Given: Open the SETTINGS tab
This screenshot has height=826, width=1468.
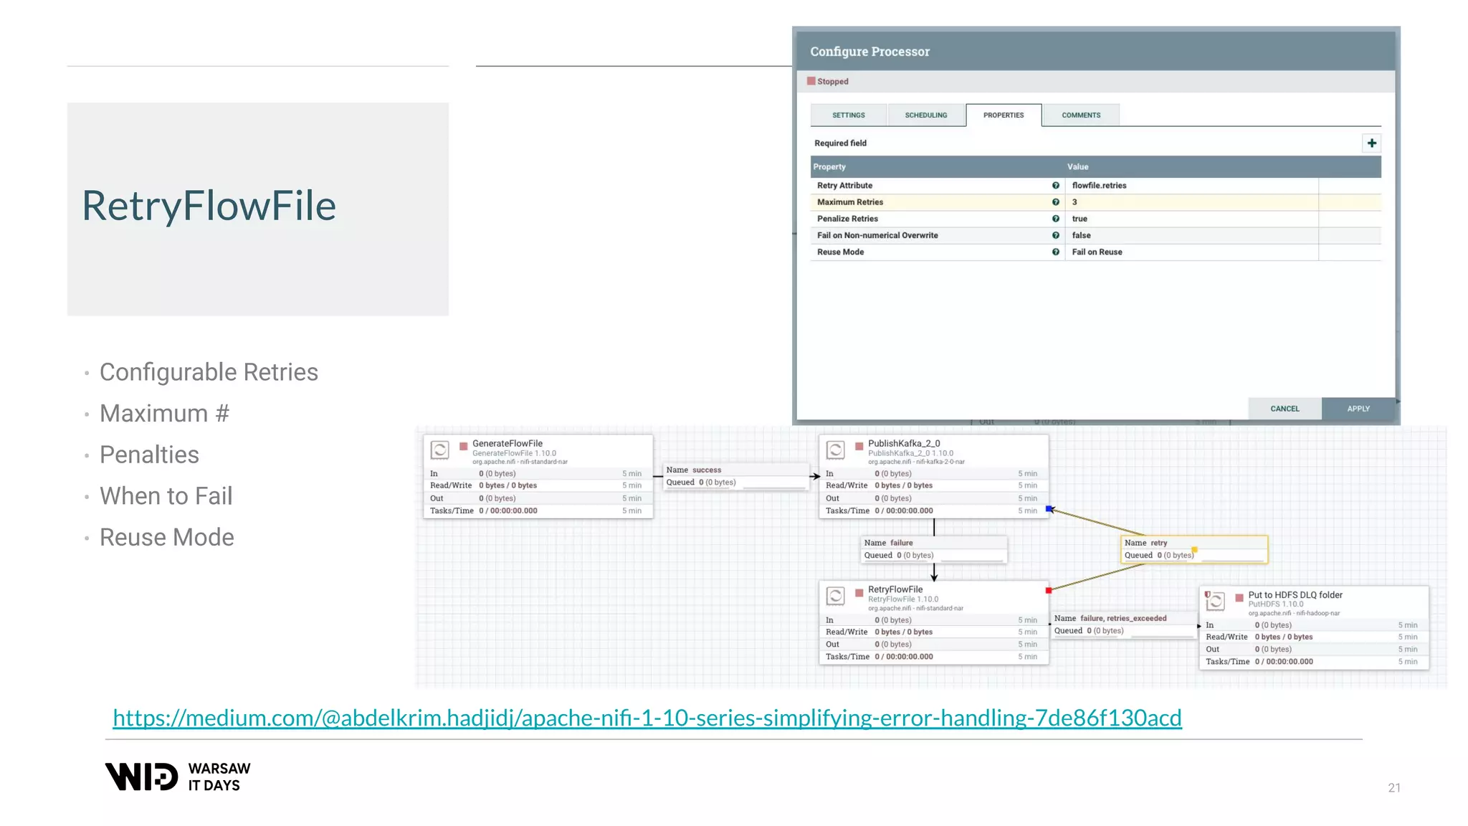Looking at the screenshot, I should pos(848,115).
